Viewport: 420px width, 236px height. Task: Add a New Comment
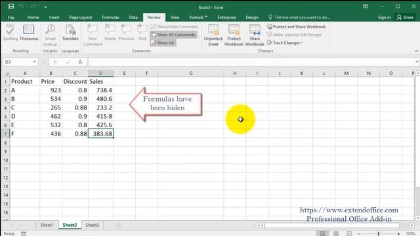(x=93, y=35)
